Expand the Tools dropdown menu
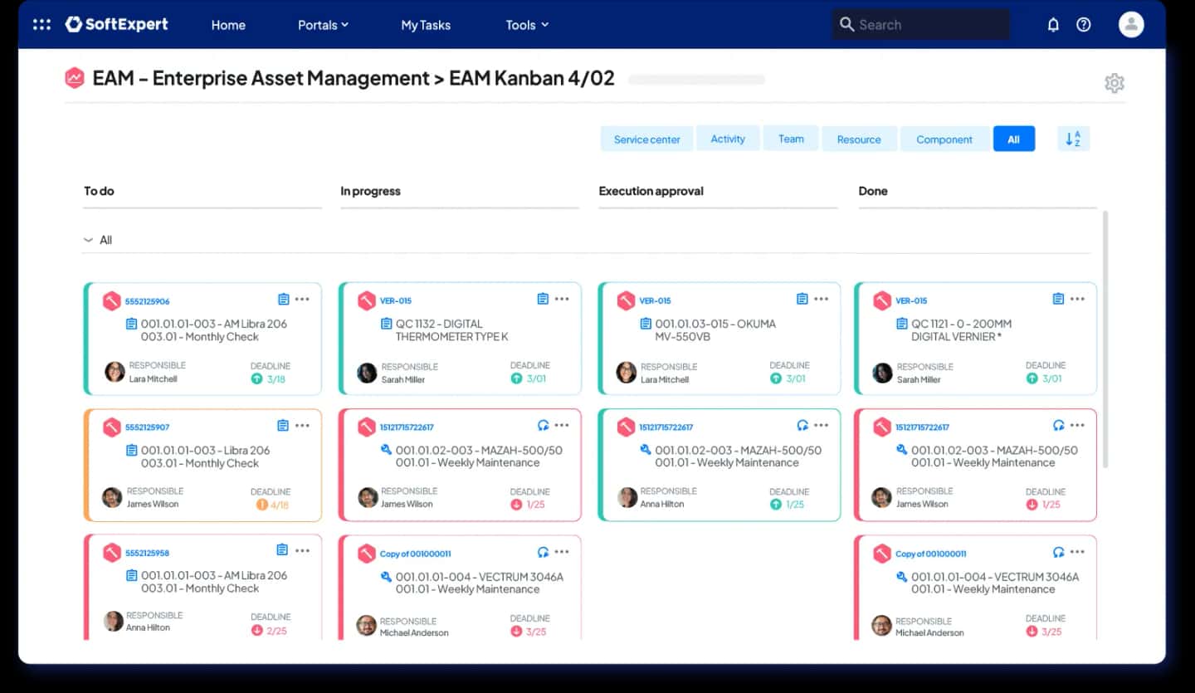The height and width of the screenshot is (693, 1195). 527,25
